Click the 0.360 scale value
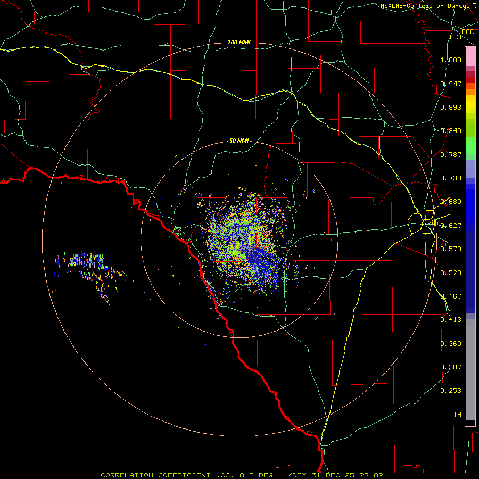 (x=451, y=344)
